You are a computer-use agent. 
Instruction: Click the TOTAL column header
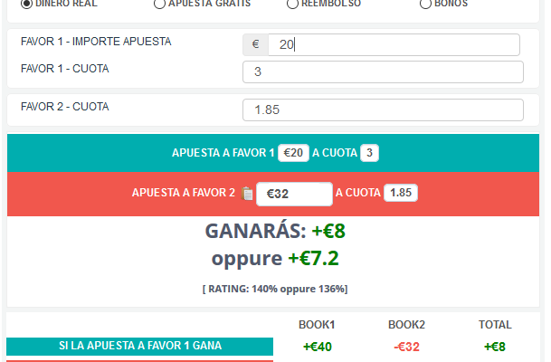point(495,325)
